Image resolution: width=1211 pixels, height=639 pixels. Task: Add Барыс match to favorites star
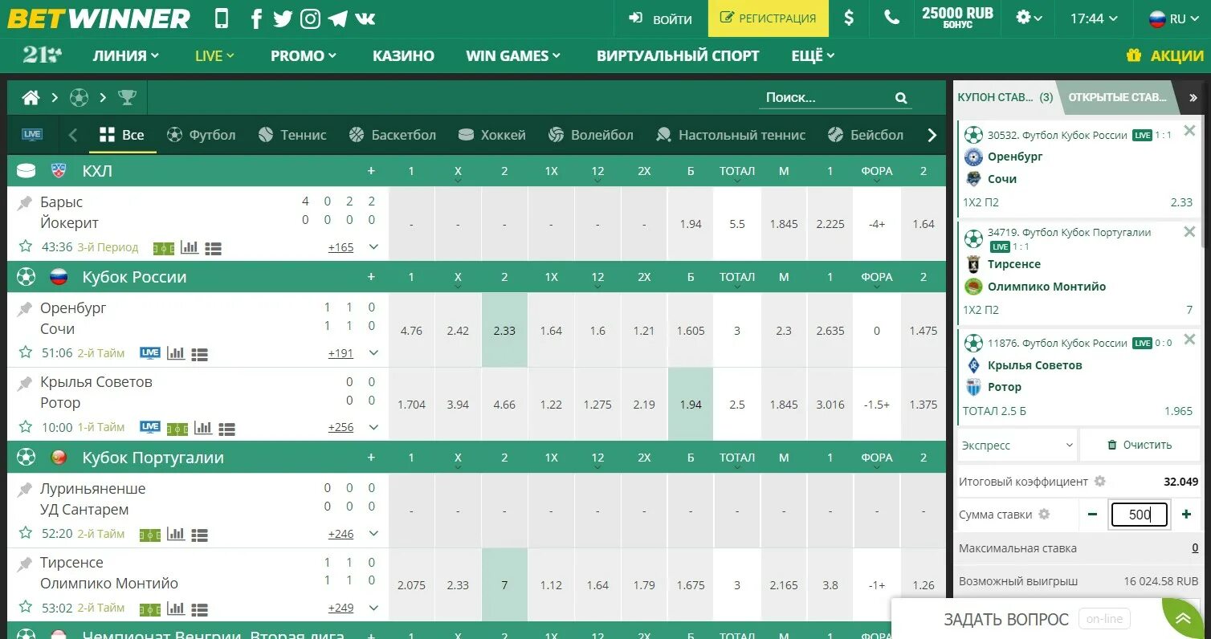[x=26, y=246]
